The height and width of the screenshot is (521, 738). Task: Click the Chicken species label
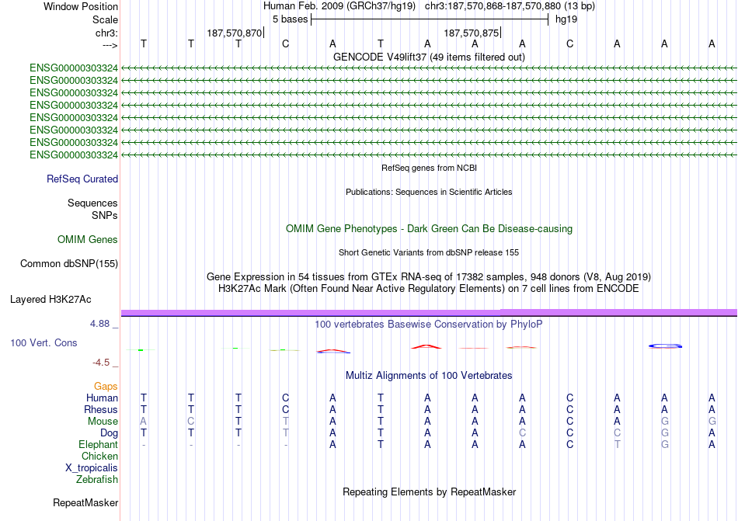coord(99,456)
